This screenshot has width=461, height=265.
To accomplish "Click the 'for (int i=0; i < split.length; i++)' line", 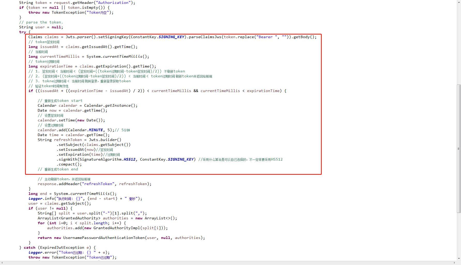I will pyautogui.click(x=82, y=223).
